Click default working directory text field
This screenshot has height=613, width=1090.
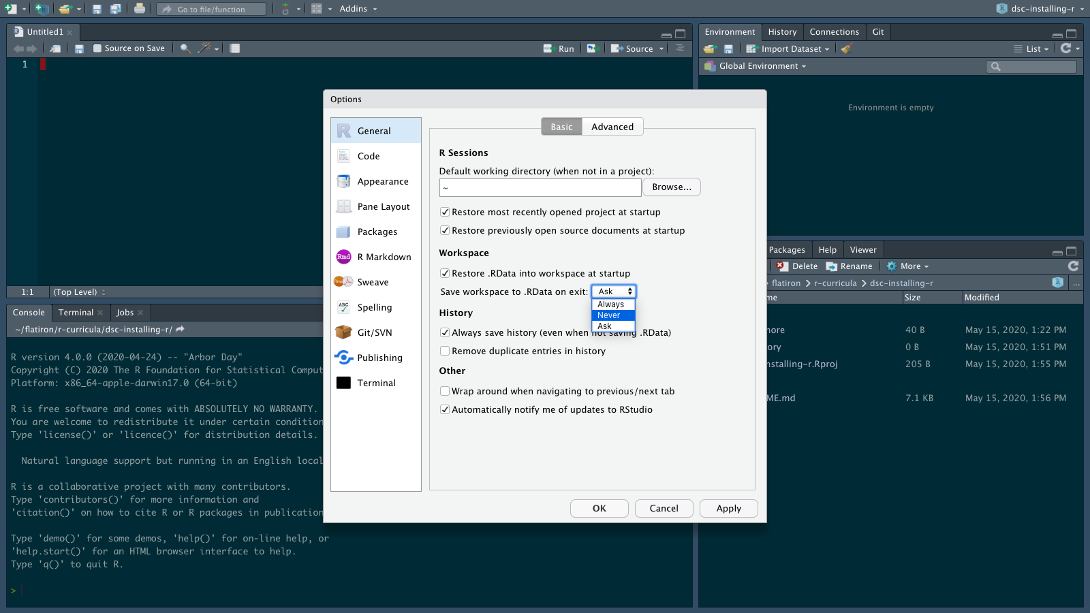(x=540, y=187)
